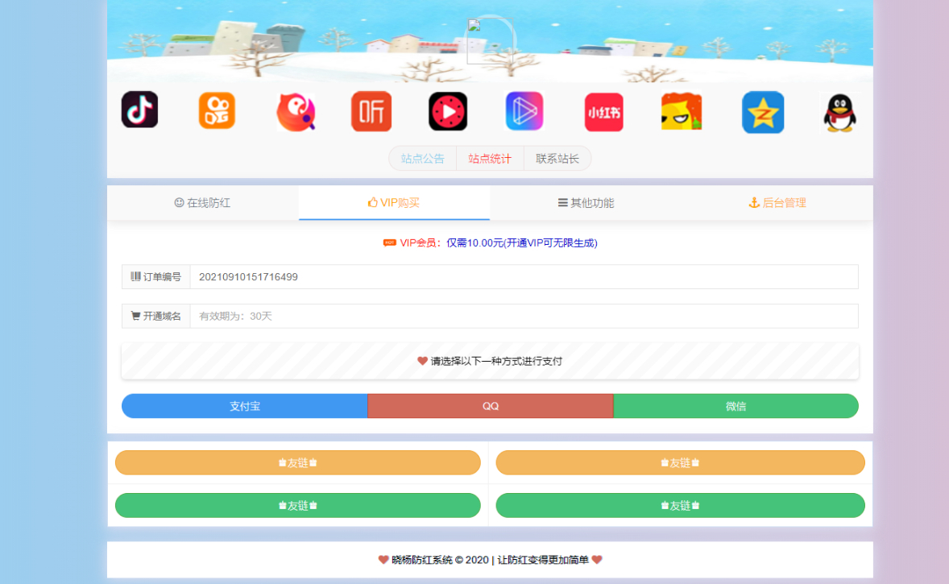Image resolution: width=949 pixels, height=584 pixels.
Task: Click the right orange 友链 button
Action: 680,462
